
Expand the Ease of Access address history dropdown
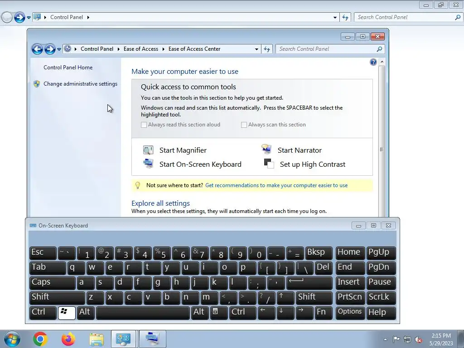[256, 49]
